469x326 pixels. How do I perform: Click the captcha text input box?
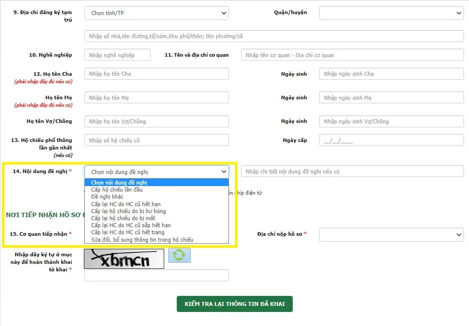(156, 275)
